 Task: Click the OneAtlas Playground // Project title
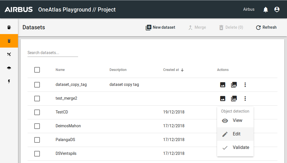pyautogui.click(x=77, y=10)
